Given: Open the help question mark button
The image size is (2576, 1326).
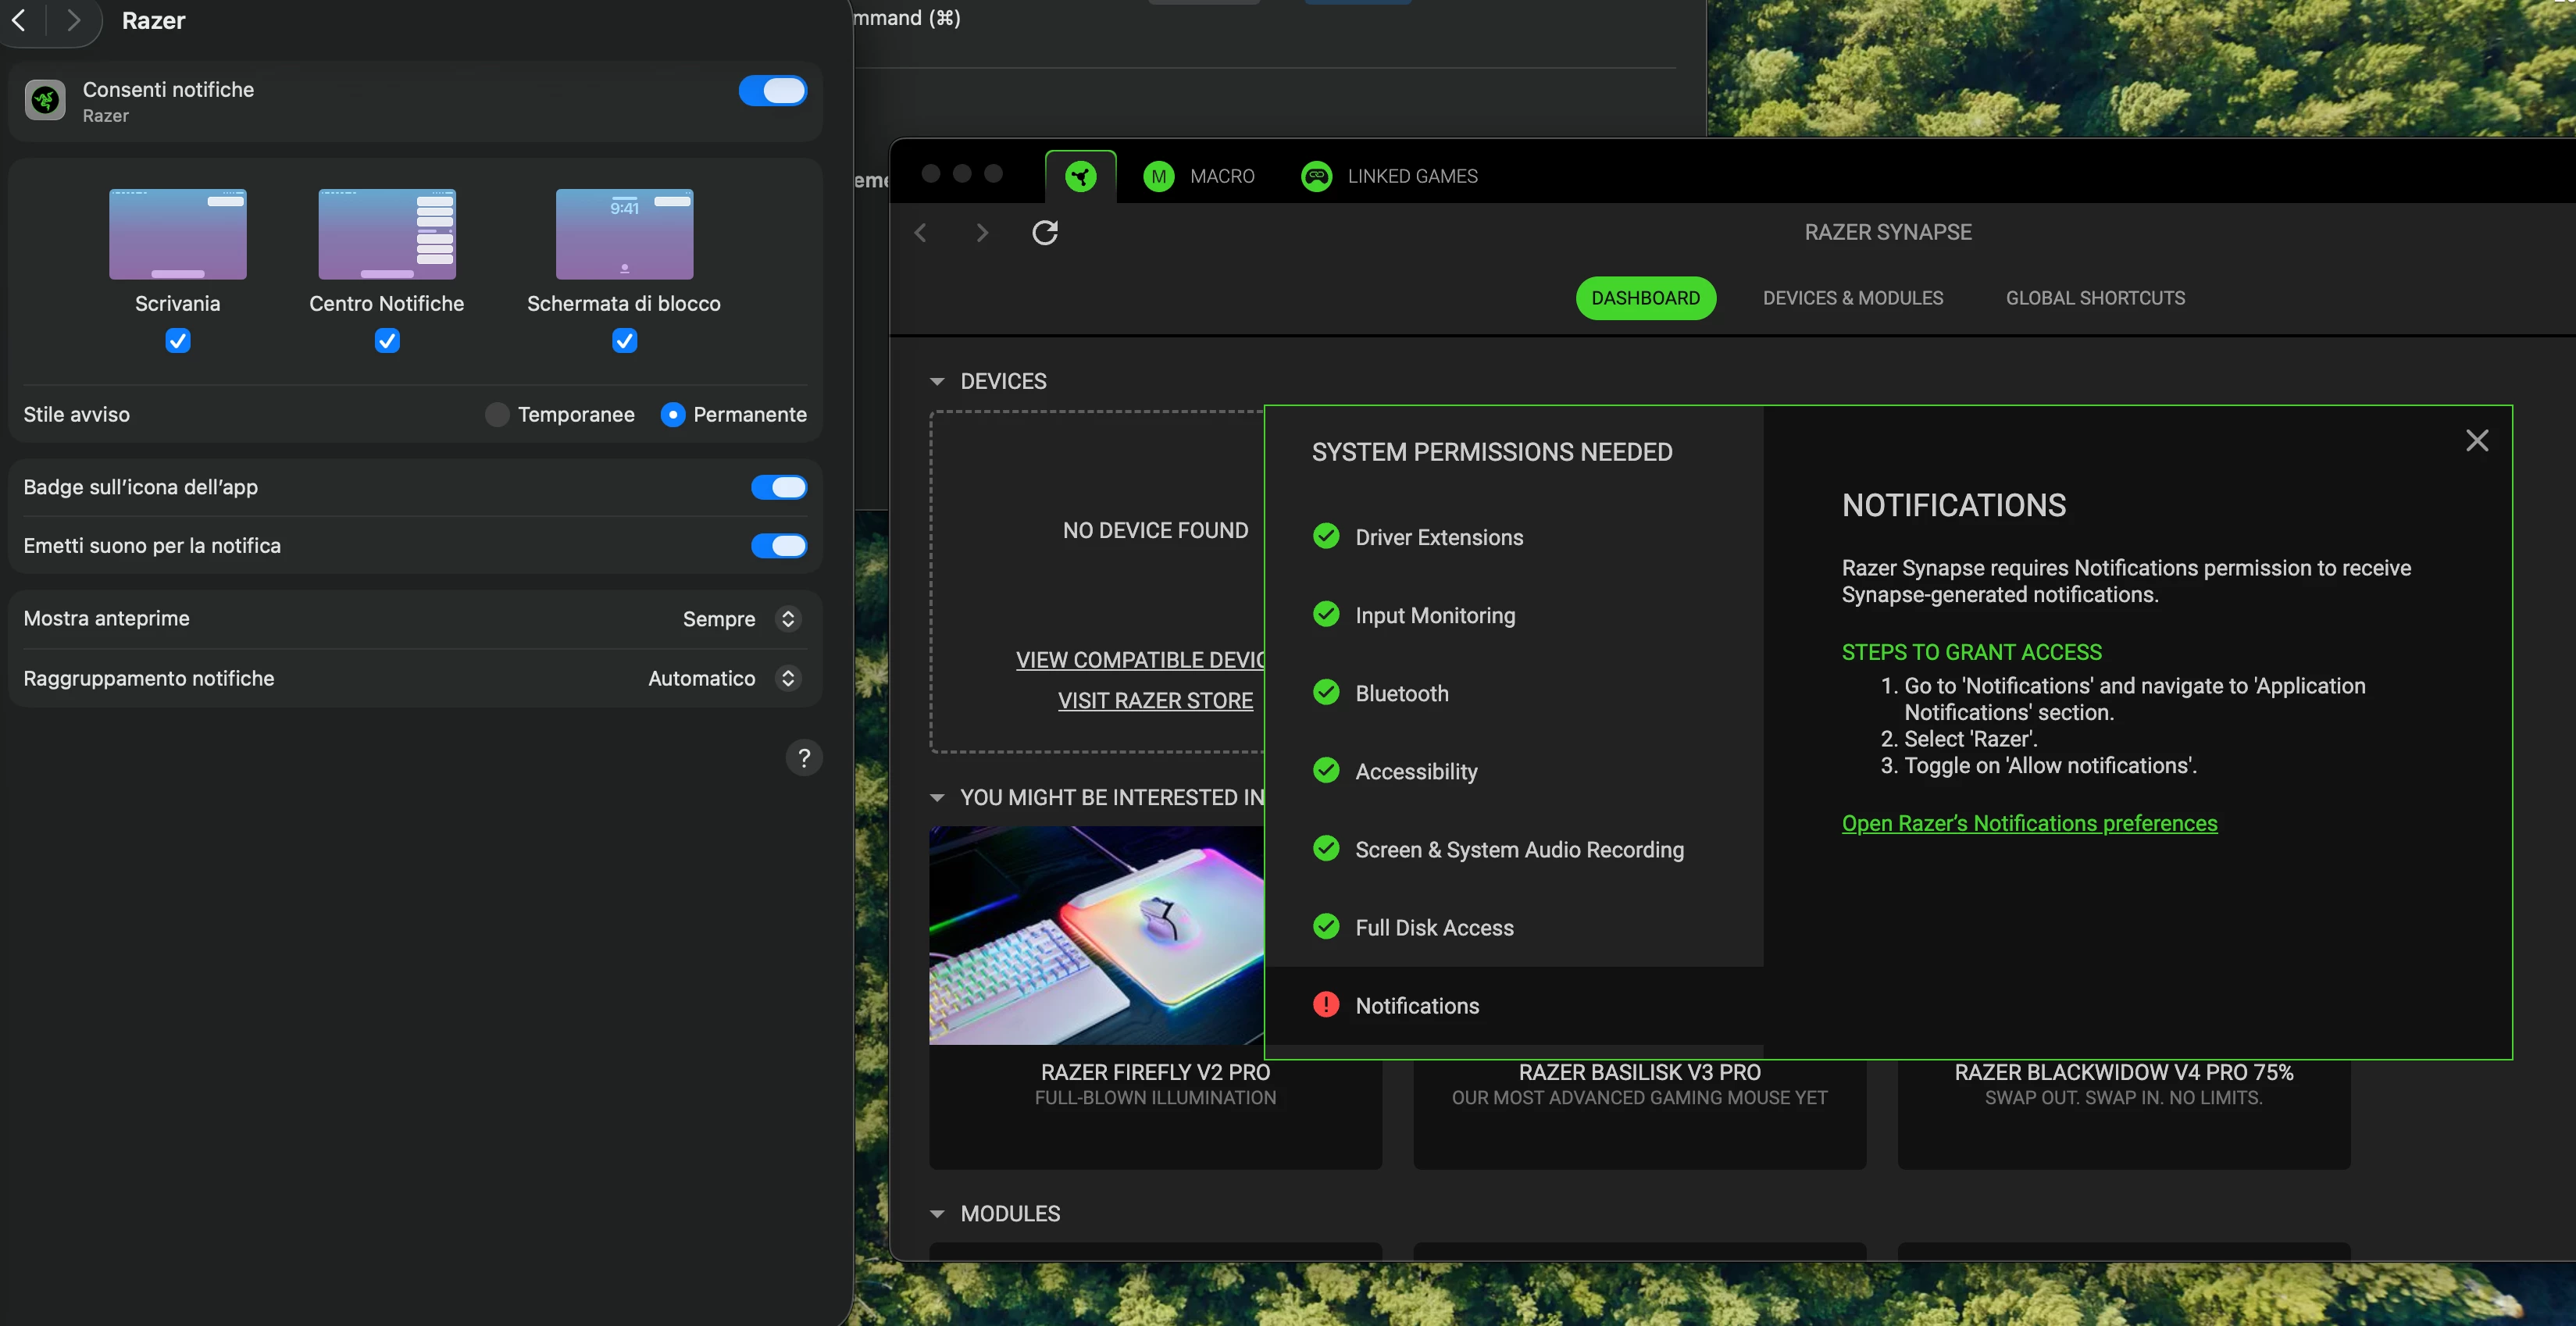Looking at the screenshot, I should 804,758.
